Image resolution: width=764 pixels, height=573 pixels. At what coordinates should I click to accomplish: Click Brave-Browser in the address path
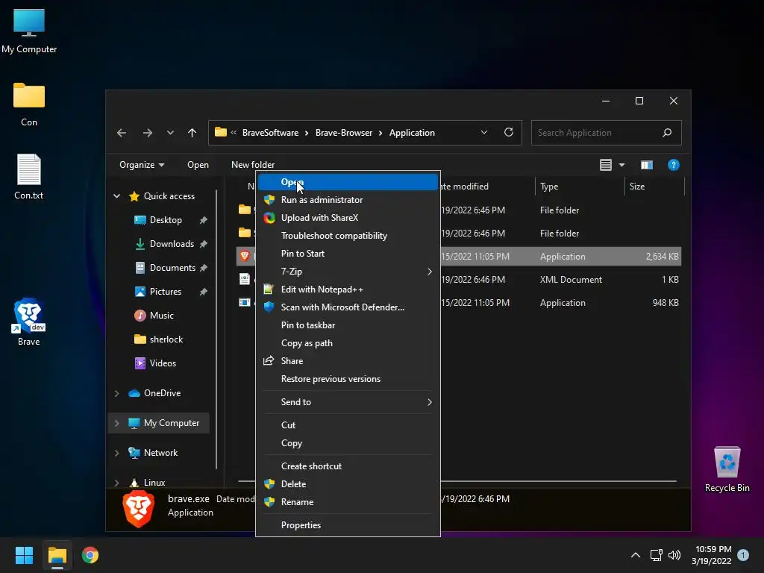pyautogui.click(x=344, y=133)
